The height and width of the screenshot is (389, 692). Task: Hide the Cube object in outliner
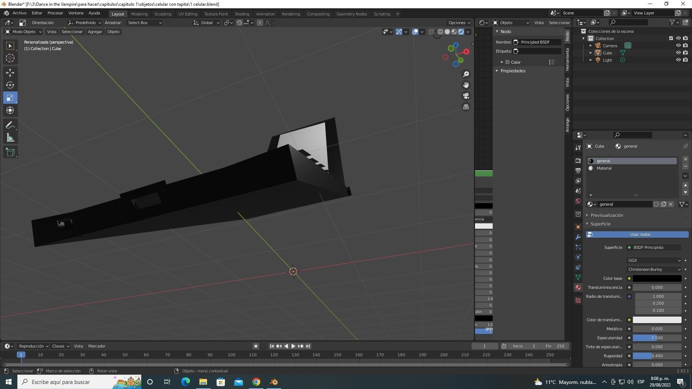tap(678, 53)
